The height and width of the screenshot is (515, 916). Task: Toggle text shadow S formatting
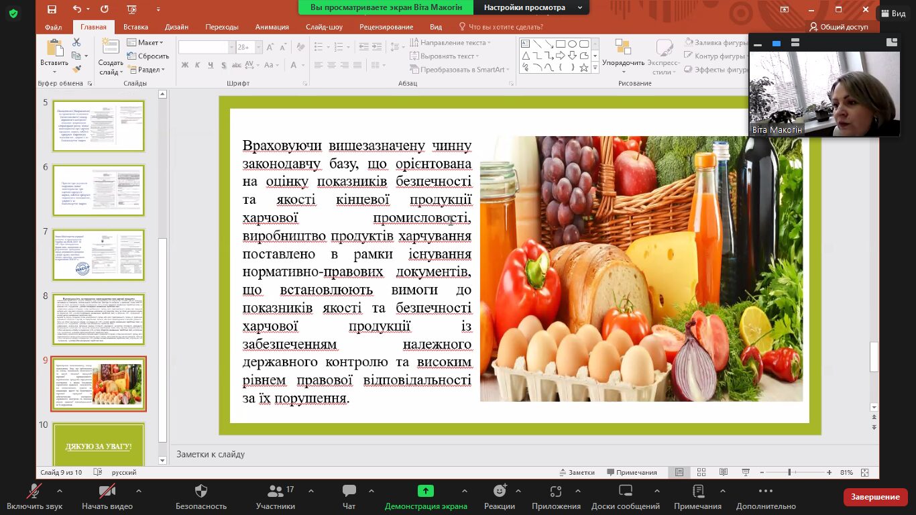pyautogui.click(x=224, y=65)
